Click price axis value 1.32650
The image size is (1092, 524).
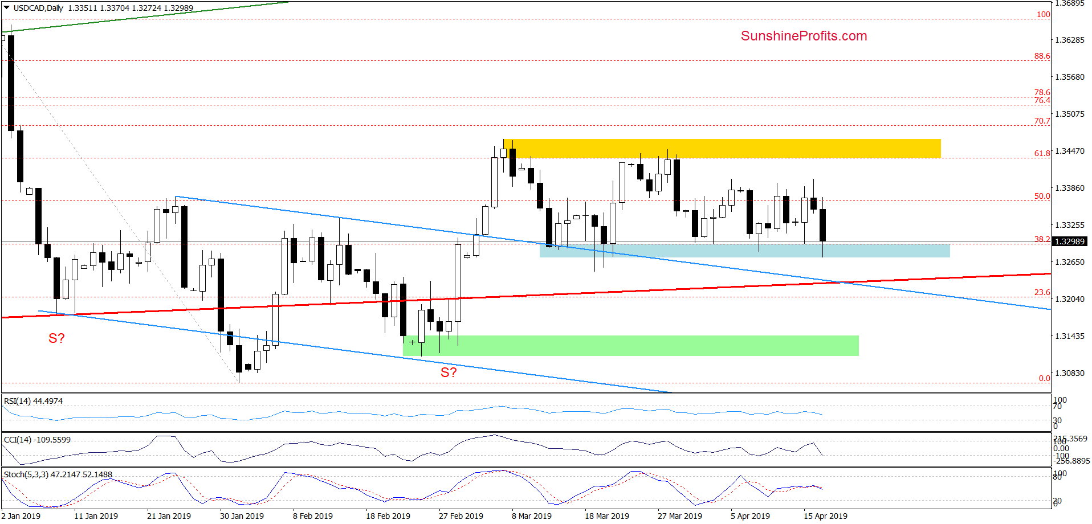click(1070, 262)
